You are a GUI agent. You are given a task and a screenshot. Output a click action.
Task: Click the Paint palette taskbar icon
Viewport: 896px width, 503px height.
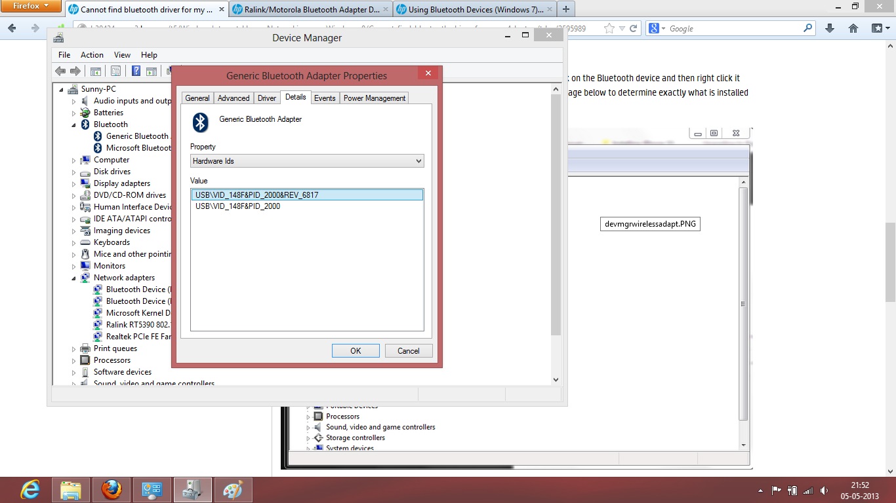pos(233,490)
